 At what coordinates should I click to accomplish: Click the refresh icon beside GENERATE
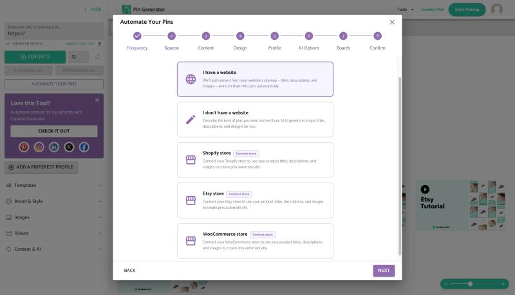point(98,57)
